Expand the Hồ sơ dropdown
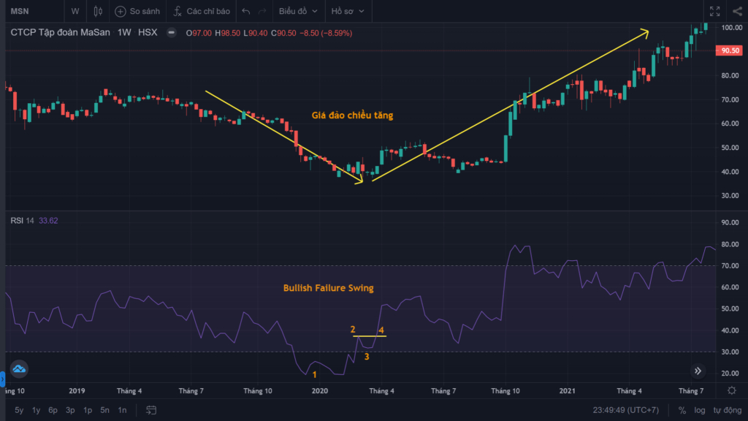 pos(348,11)
